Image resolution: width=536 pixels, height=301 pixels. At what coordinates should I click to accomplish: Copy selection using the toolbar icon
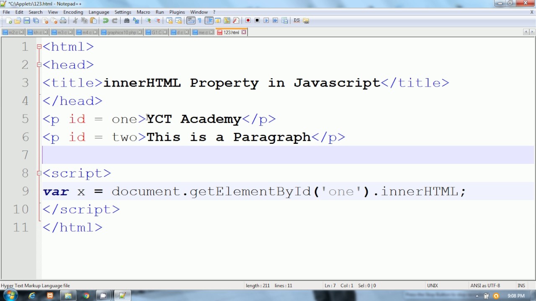(85, 20)
